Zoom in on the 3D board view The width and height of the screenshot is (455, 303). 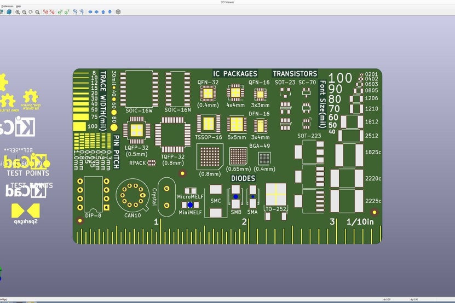[18, 12]
